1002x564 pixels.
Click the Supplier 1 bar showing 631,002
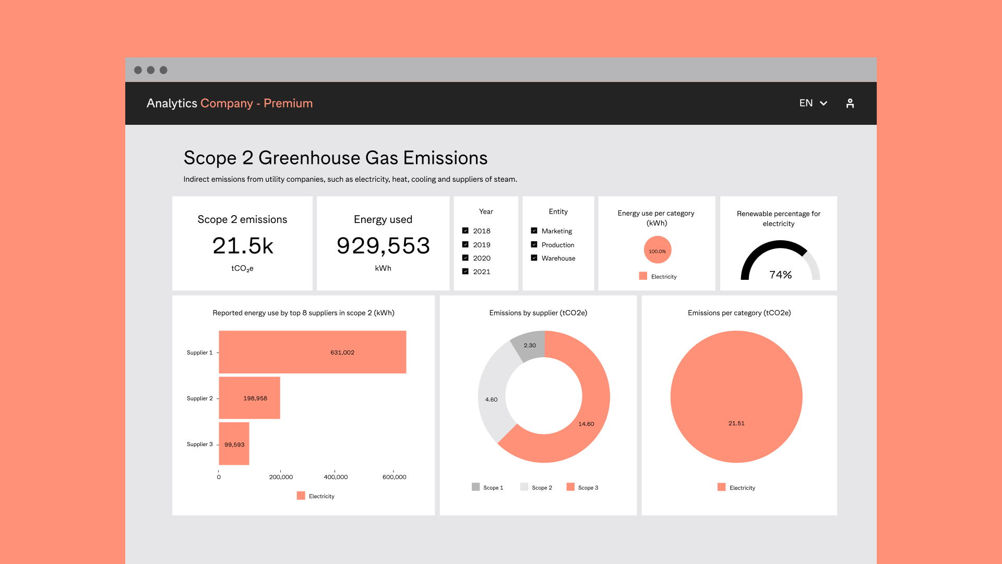[312, 352]
